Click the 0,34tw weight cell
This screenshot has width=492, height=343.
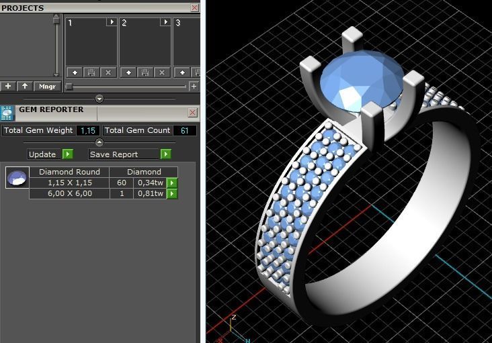tap(151, 183)
